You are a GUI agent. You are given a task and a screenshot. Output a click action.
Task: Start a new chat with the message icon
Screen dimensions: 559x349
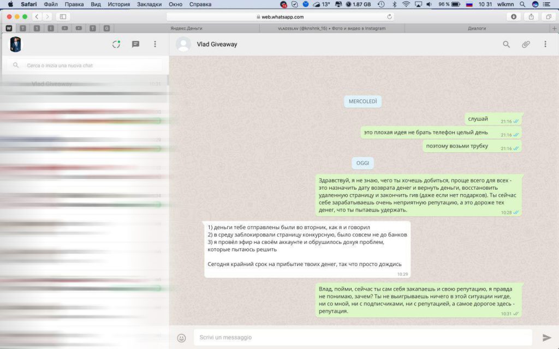pyautogui.click(x=135, y=44)
